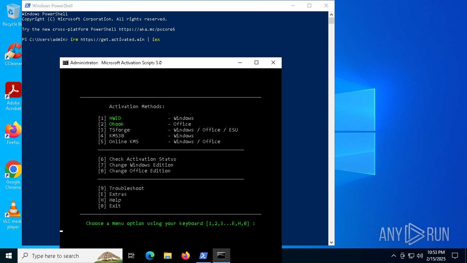Viewport: 467px width, 263px height.
Task: Click the PowerShell scrollbar thumb
Action: (x=331, y=20)
